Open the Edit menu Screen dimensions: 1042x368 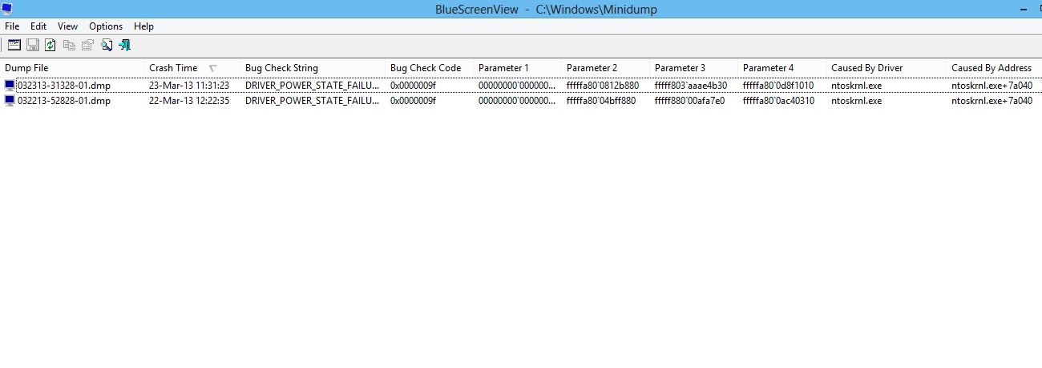38,26
